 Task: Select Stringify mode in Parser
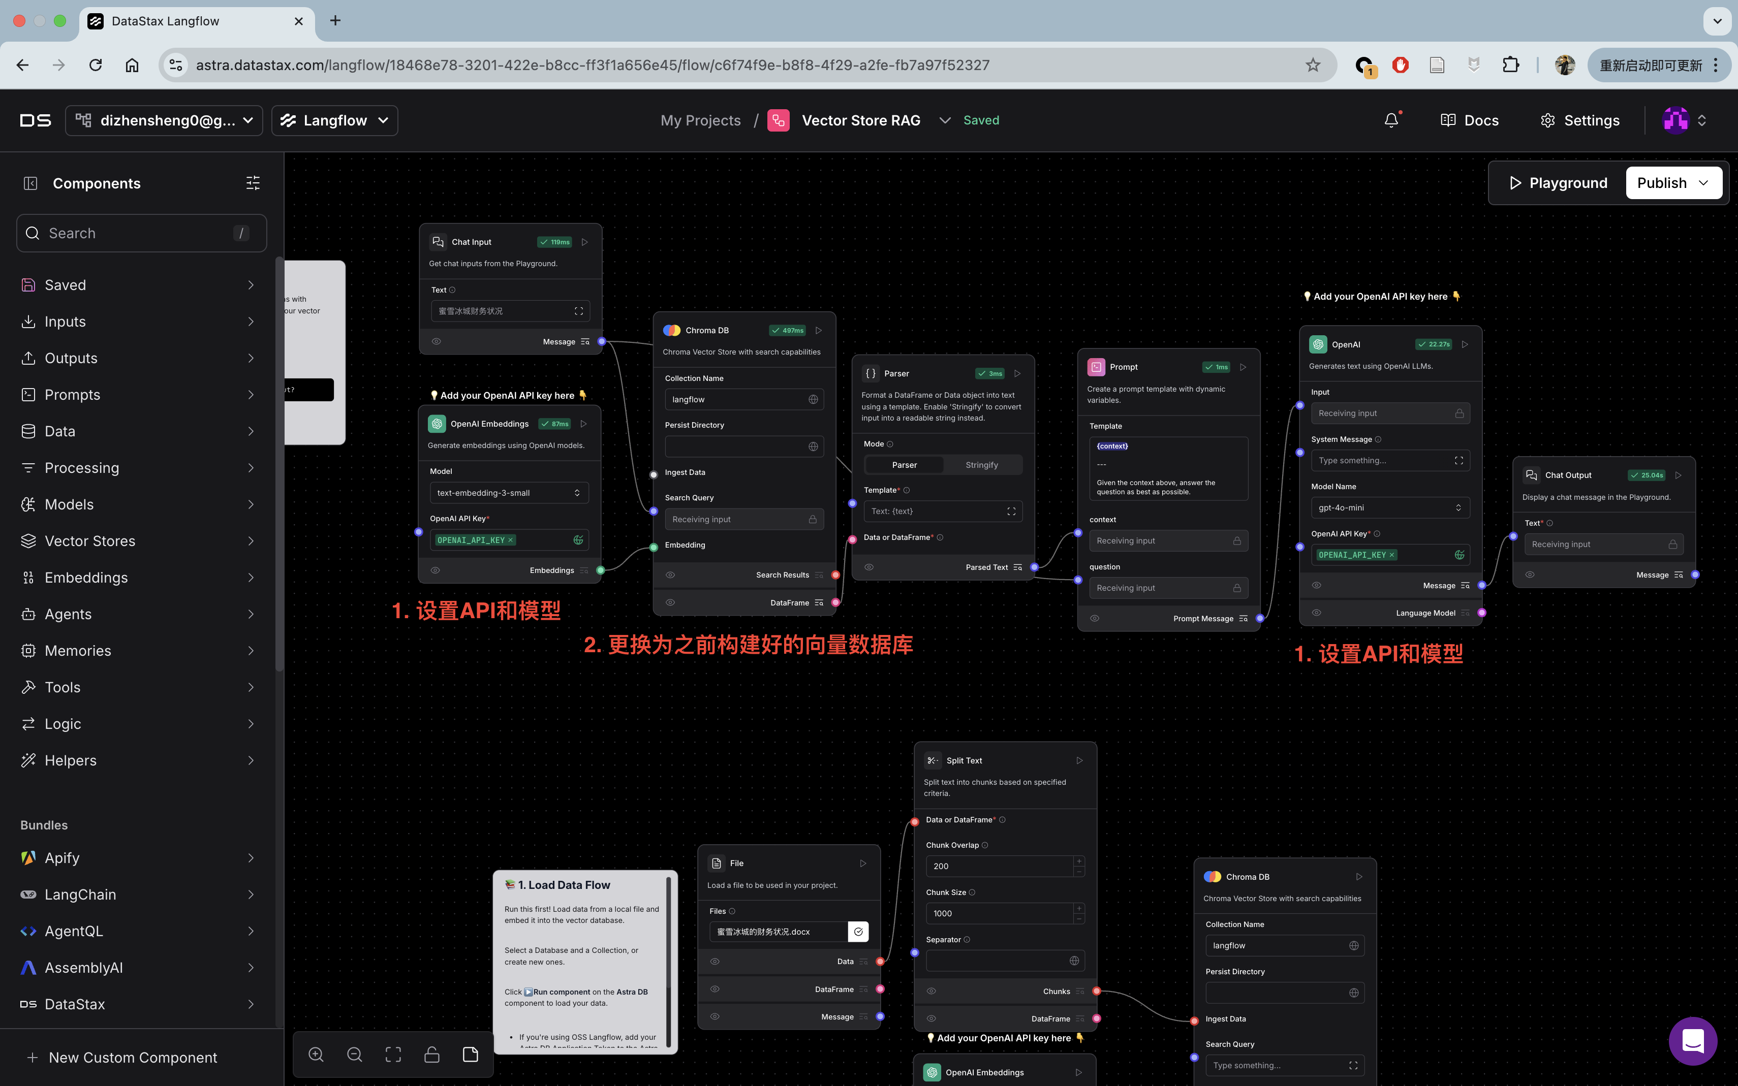point(981,465)
